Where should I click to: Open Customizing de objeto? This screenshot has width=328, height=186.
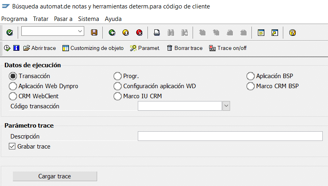pyautogui.click(x=93, y=48)
